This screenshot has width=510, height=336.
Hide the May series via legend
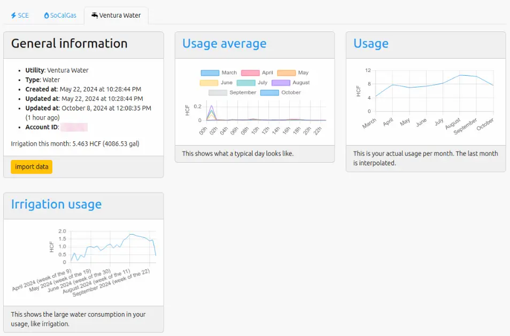pos(287,73)
